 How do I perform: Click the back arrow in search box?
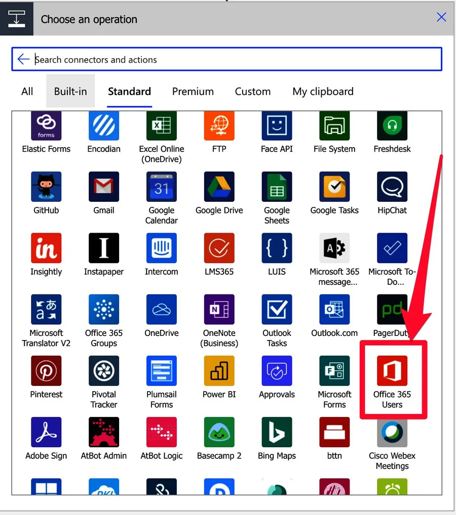[23, 60]
